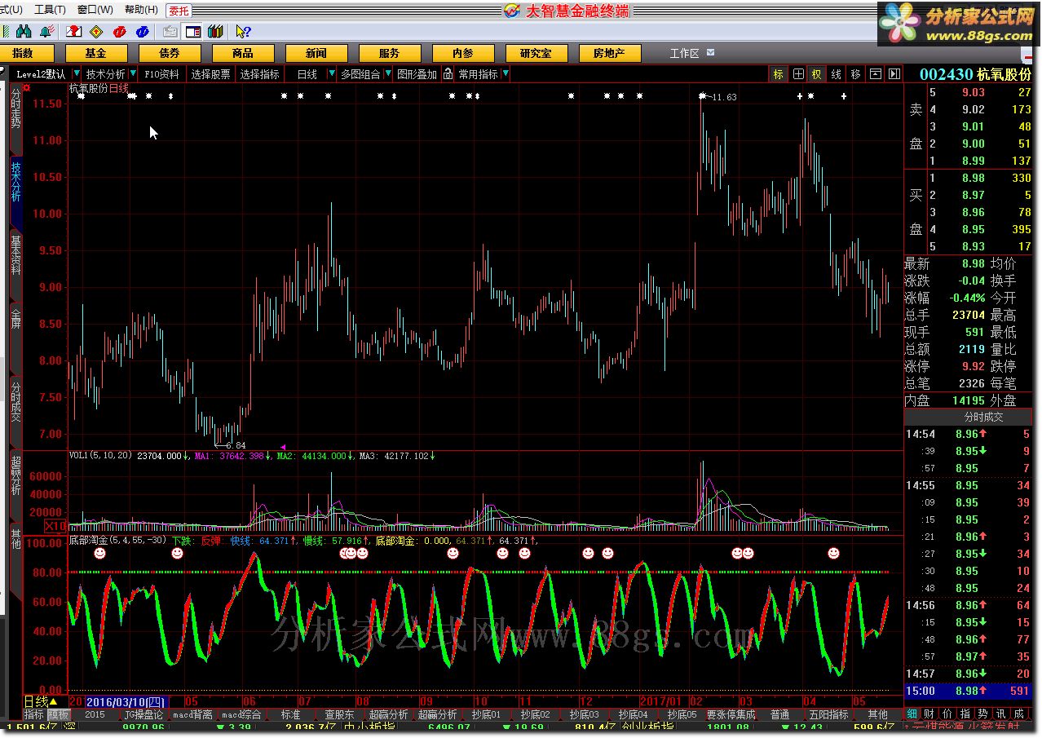The image size is (1042, 738).
Task: Click the padlock icon beside 图形叠加
Action: click(x=448, y=74)
